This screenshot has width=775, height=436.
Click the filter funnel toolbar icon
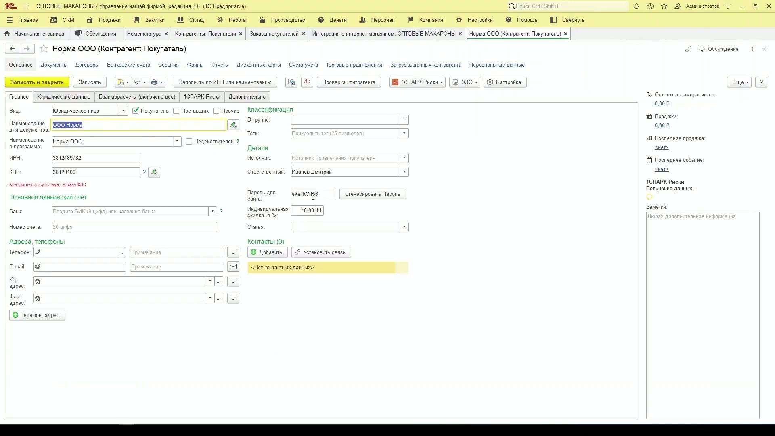(140, 82)
